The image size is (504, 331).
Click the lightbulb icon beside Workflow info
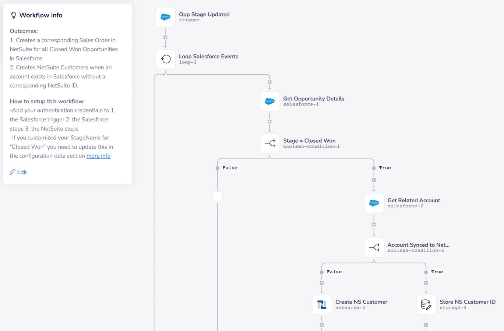[x=14, y=15]
